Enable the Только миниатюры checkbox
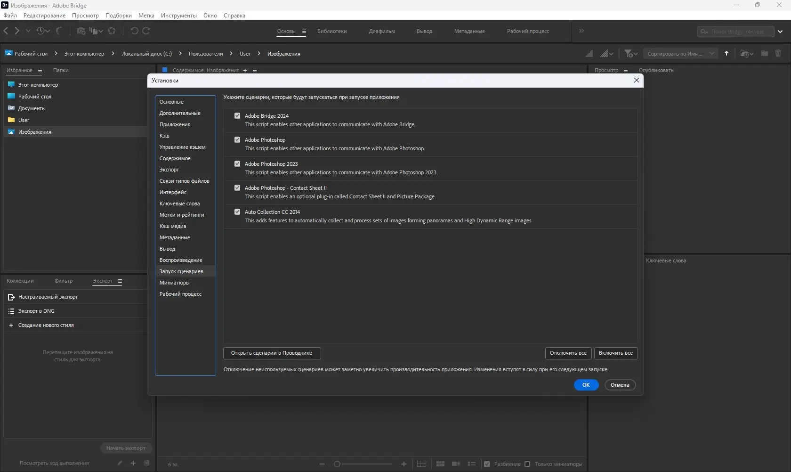791x472 pixels. click(527, 464)
